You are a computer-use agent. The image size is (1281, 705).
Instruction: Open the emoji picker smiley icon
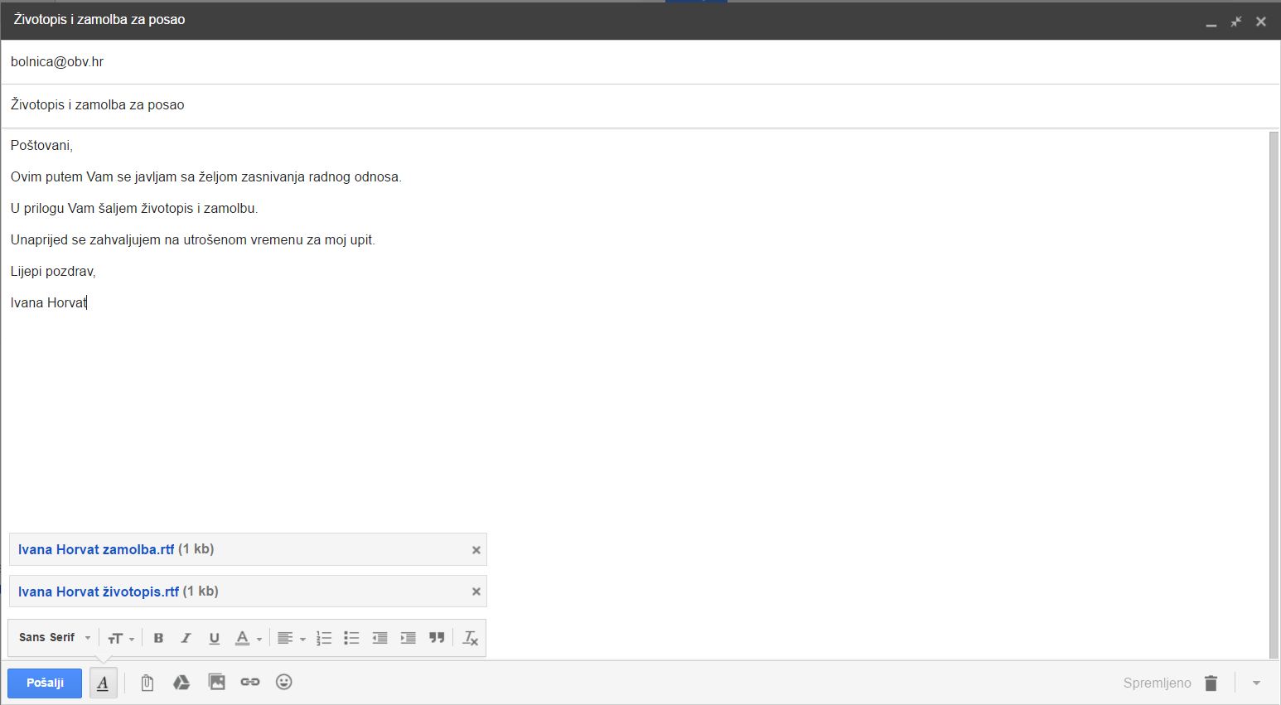tap(284, 683)
